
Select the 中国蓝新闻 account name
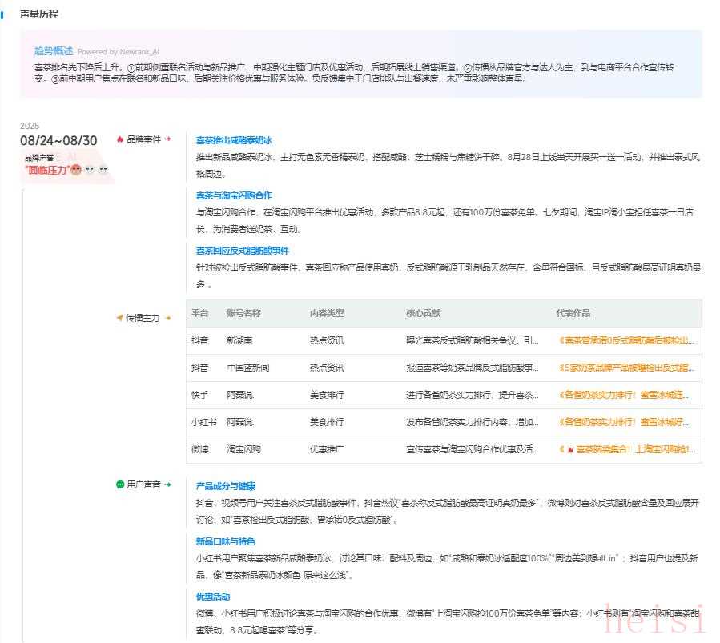(248, 368)
